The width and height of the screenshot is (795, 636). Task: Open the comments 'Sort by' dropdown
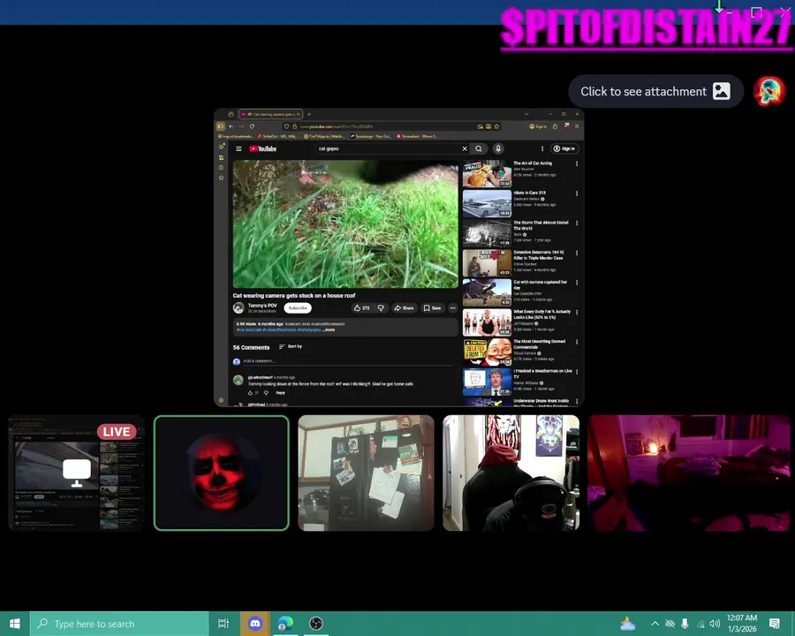pos(291,346)
